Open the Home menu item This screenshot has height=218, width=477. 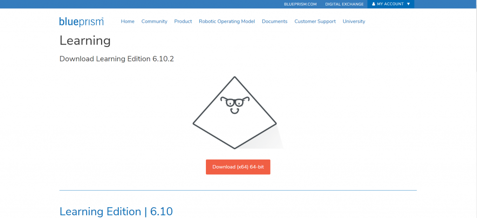(x=128, y=21)
